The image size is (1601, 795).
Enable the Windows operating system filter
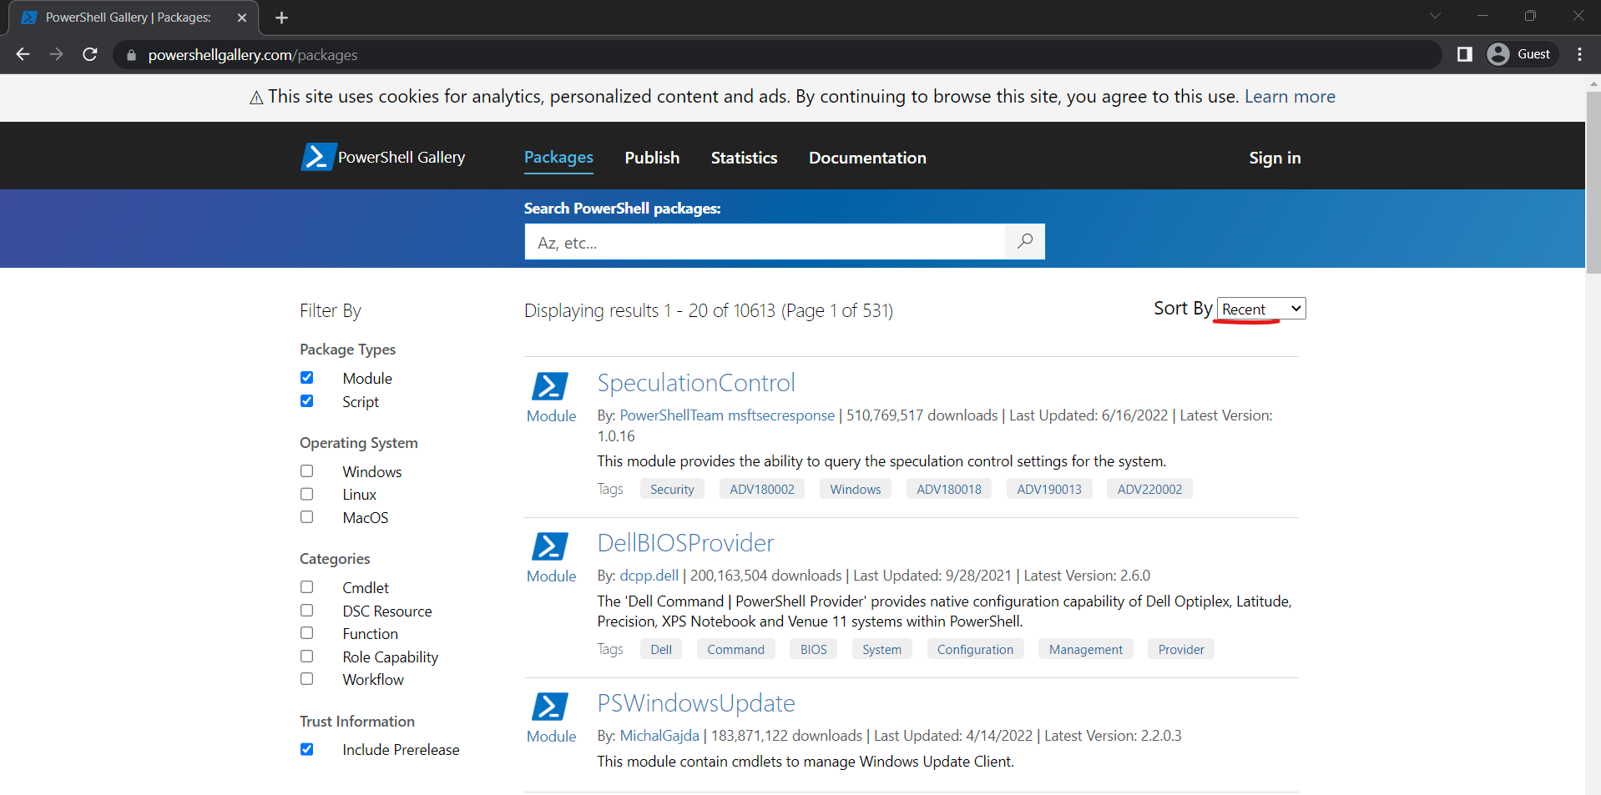point(306,470)
